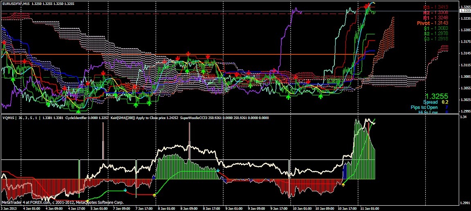Click the large green 1.3255 price display
The height and width of the screenshot is (211, 471).
437,94
